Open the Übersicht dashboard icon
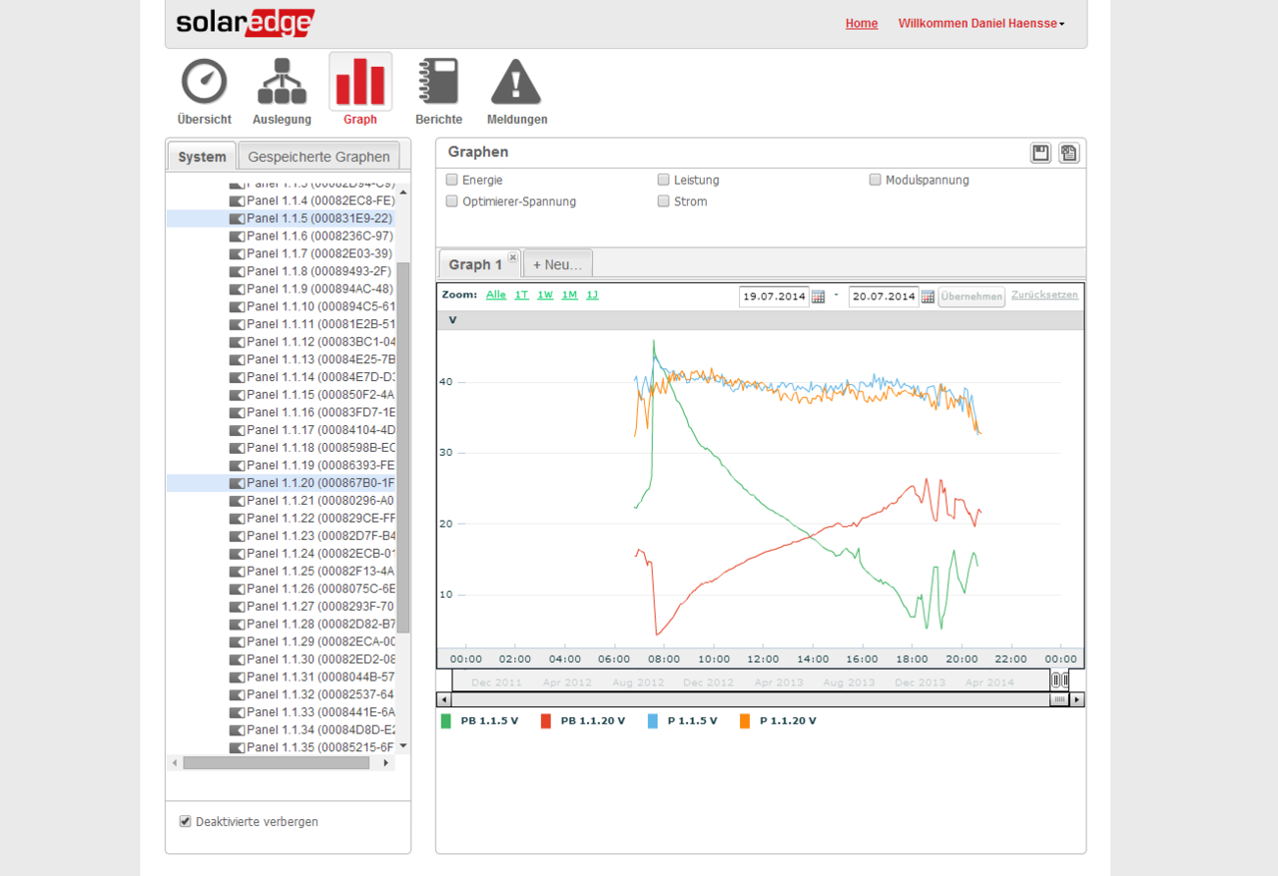Viewport: 1278px width, 876px height. click(204, 82)
